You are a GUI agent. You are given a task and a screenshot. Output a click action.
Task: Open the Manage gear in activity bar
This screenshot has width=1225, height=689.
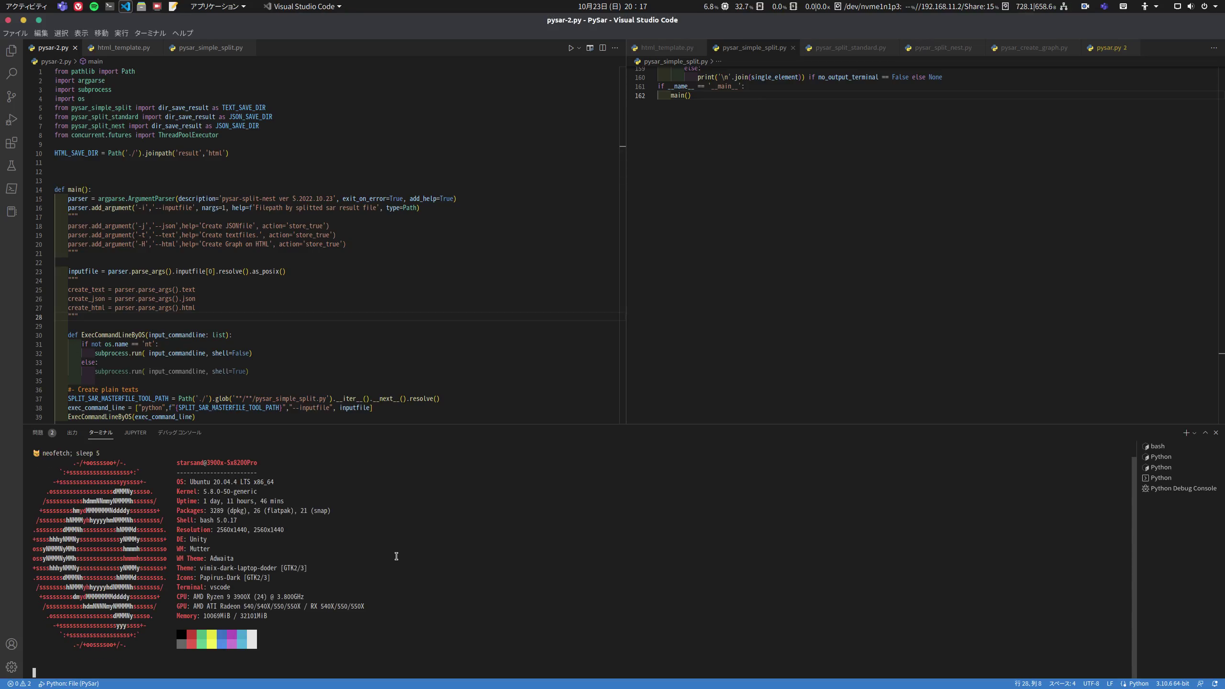pyautogui.click(x=11, y=667)
